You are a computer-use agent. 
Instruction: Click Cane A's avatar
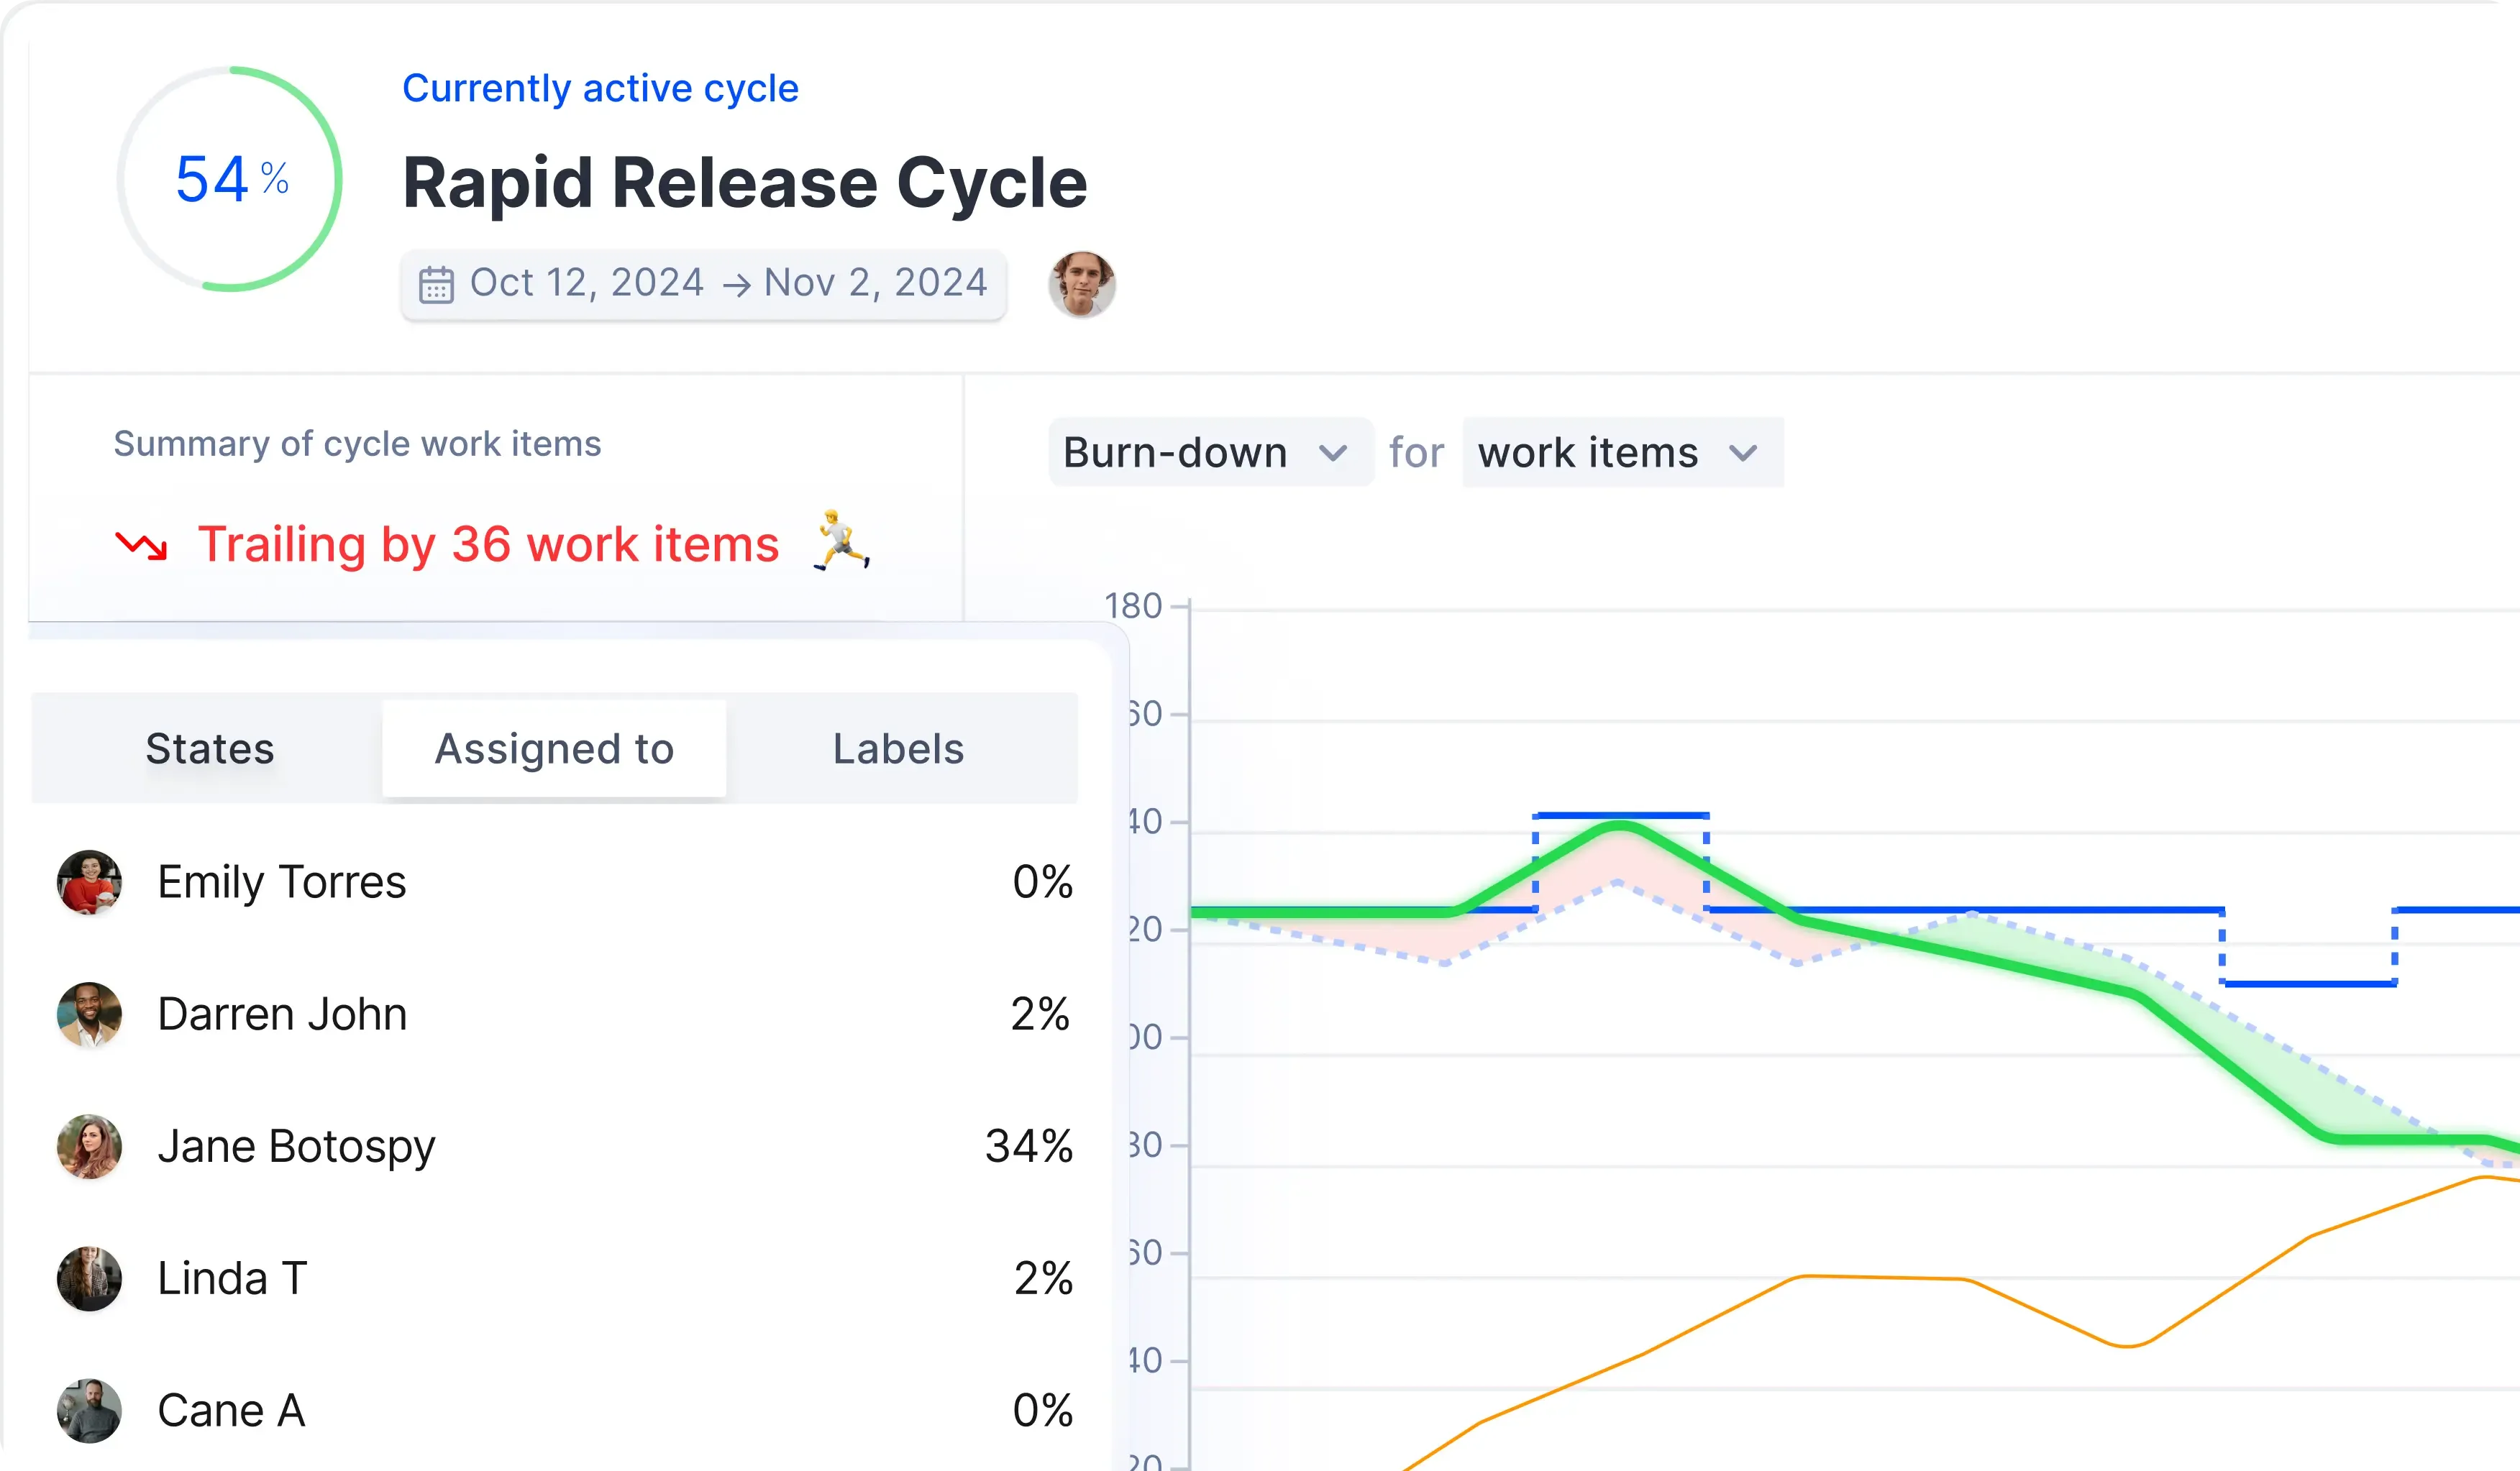coord(89,1410)
